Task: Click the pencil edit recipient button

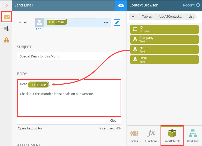Action: tap(117, 23)
